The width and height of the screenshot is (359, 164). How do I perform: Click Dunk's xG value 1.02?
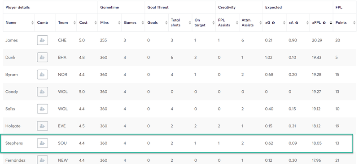tap(268, 58)
